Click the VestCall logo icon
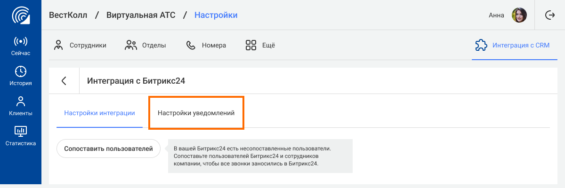Image resolution: width=565 pixels, height=188 pixels. point(21,16)
